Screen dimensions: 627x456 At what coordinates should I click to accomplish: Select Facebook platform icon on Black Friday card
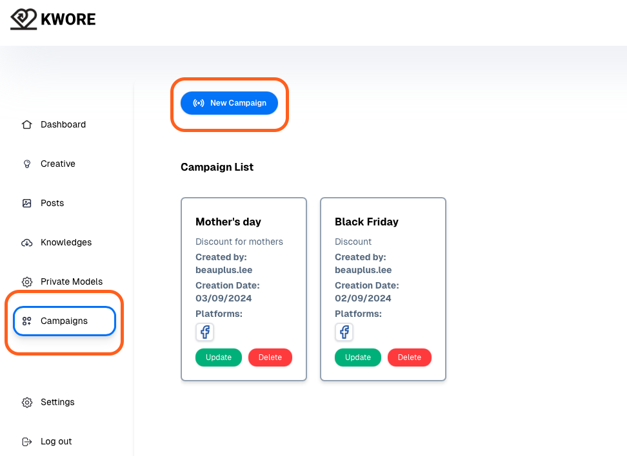[x=344, y=332]
